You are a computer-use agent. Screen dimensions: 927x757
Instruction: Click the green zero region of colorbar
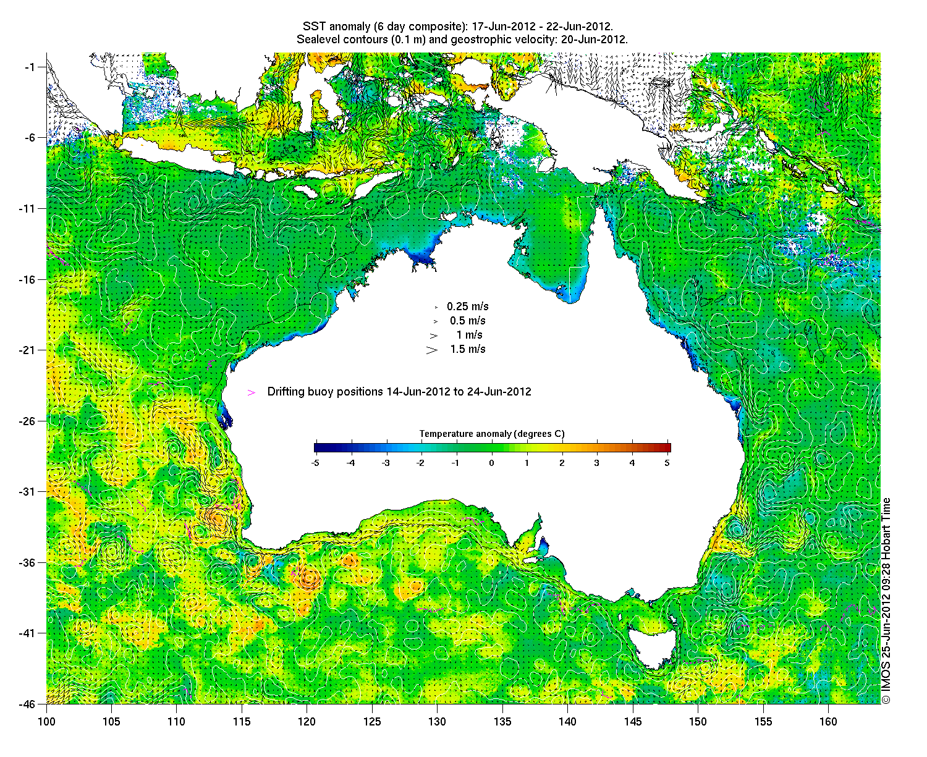(492, 448)
